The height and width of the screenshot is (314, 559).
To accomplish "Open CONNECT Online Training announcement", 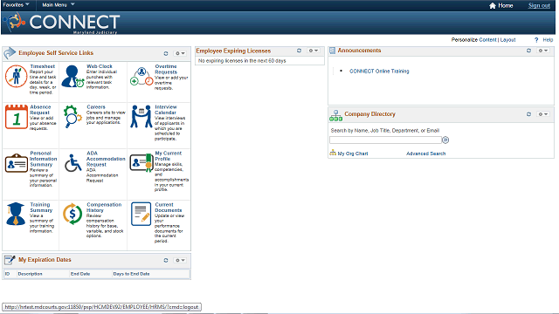I will [379, 72].
